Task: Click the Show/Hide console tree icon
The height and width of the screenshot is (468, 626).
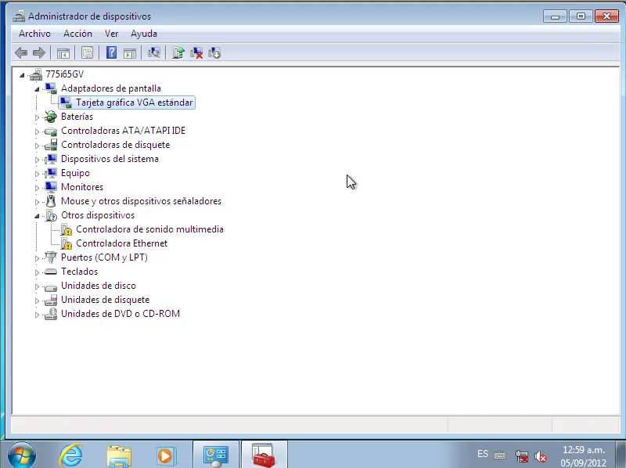Action: click(63, 52)
